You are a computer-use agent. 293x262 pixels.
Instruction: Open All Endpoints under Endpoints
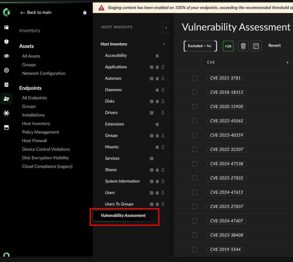[x=34, y=98]
